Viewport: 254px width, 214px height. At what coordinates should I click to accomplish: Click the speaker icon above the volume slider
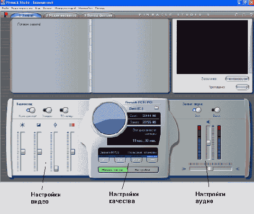(209, 122)
